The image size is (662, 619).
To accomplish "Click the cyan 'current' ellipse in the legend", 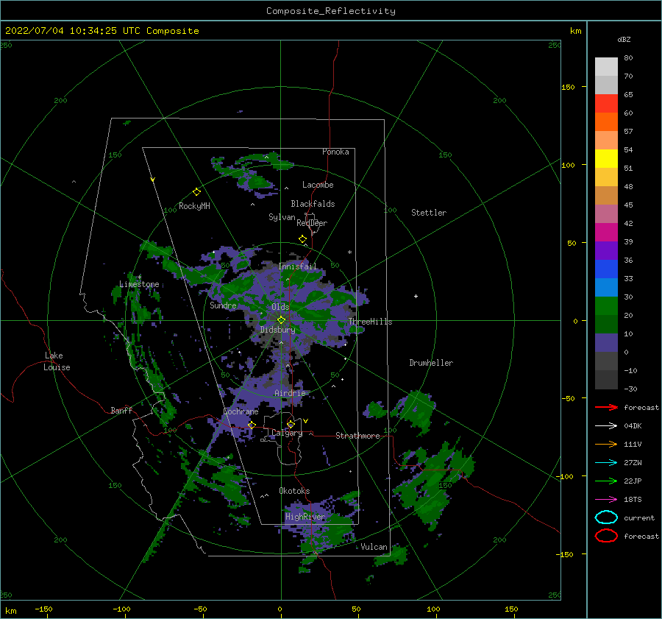I will [606, 517].
